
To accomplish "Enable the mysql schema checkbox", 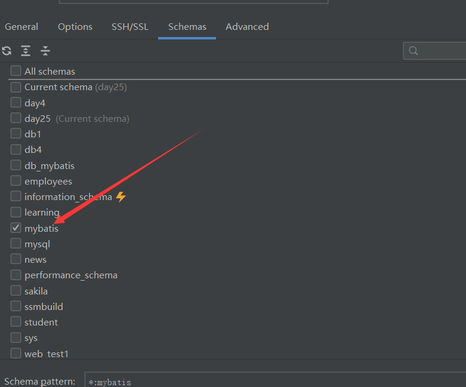I will (16, 243).
